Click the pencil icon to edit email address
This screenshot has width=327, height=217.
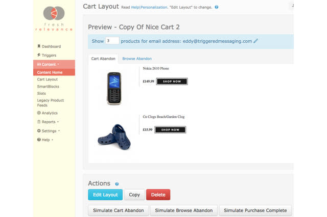pos(256,41)
